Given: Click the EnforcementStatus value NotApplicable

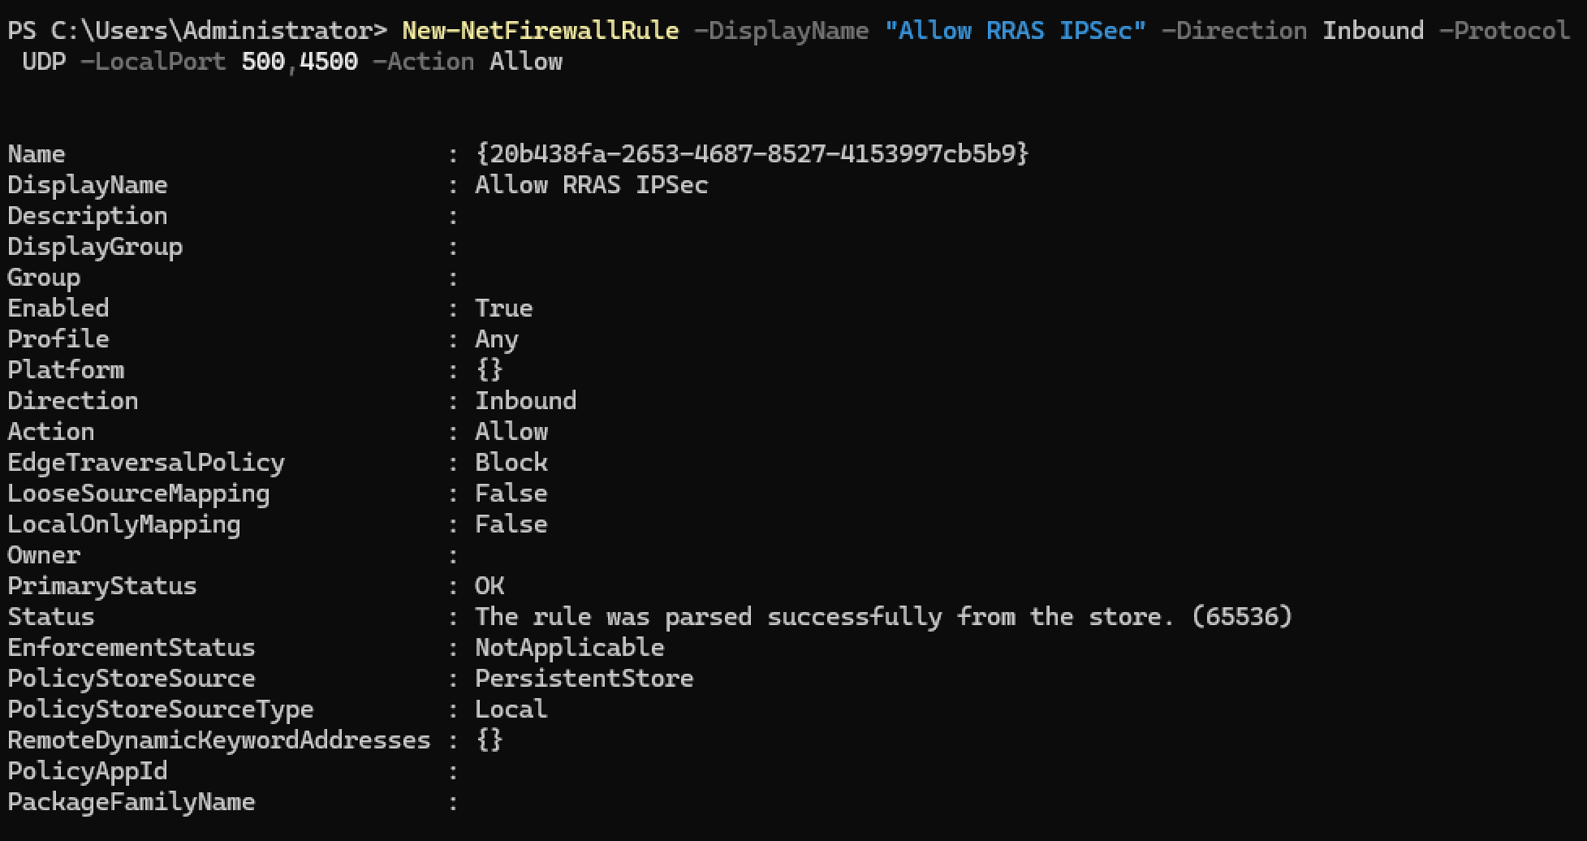Looking at the screenshot, I should point(569,648).
